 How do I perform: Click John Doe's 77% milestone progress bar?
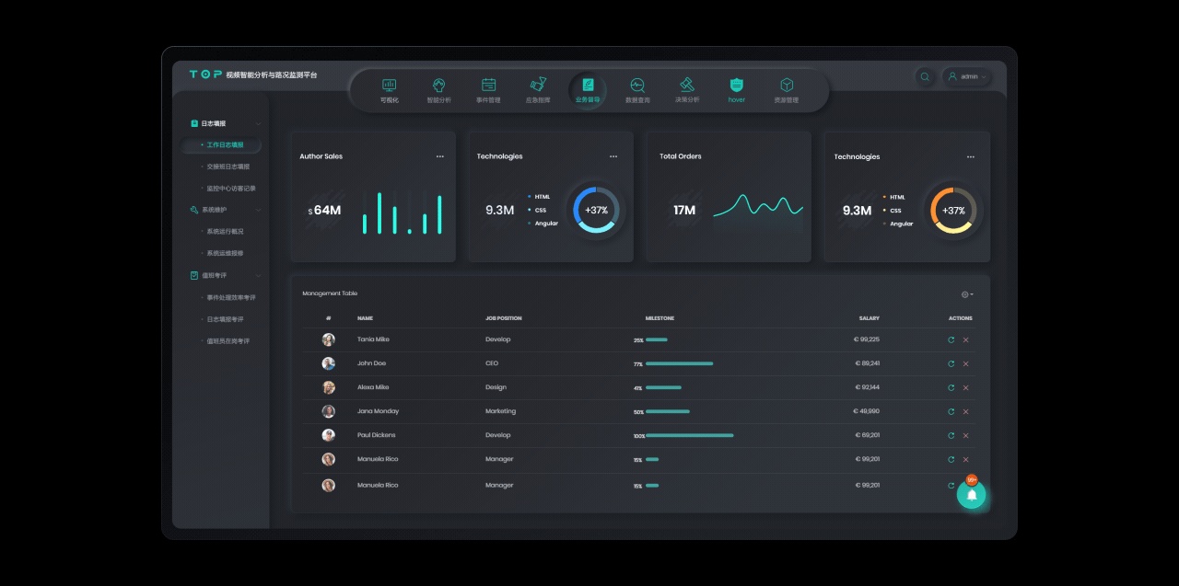click(680, 363)
